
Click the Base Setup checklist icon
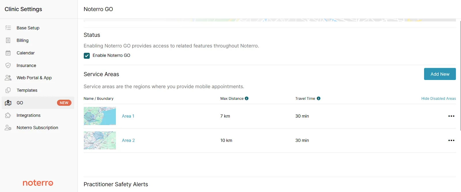[x=8, y=28]
